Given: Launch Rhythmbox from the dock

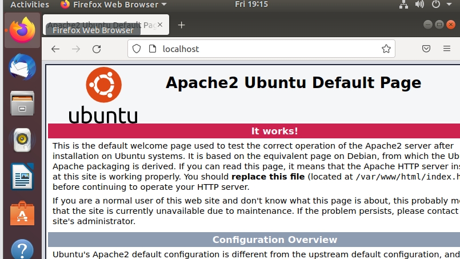Looking at the screenshot, I should [22, 140].
